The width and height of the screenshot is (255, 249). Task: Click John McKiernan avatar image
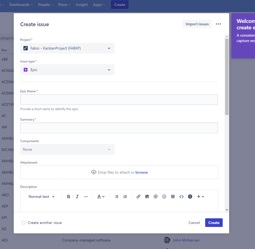click(167, 240)
